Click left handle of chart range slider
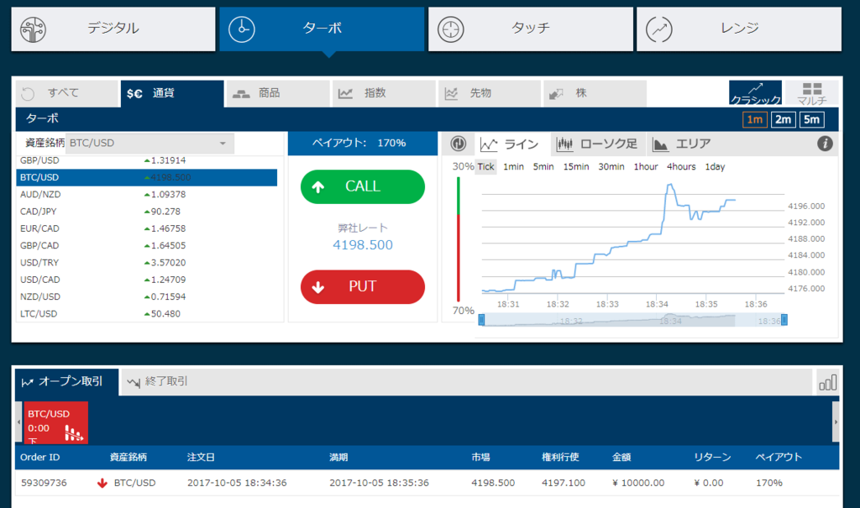 [x=481, y=320]
